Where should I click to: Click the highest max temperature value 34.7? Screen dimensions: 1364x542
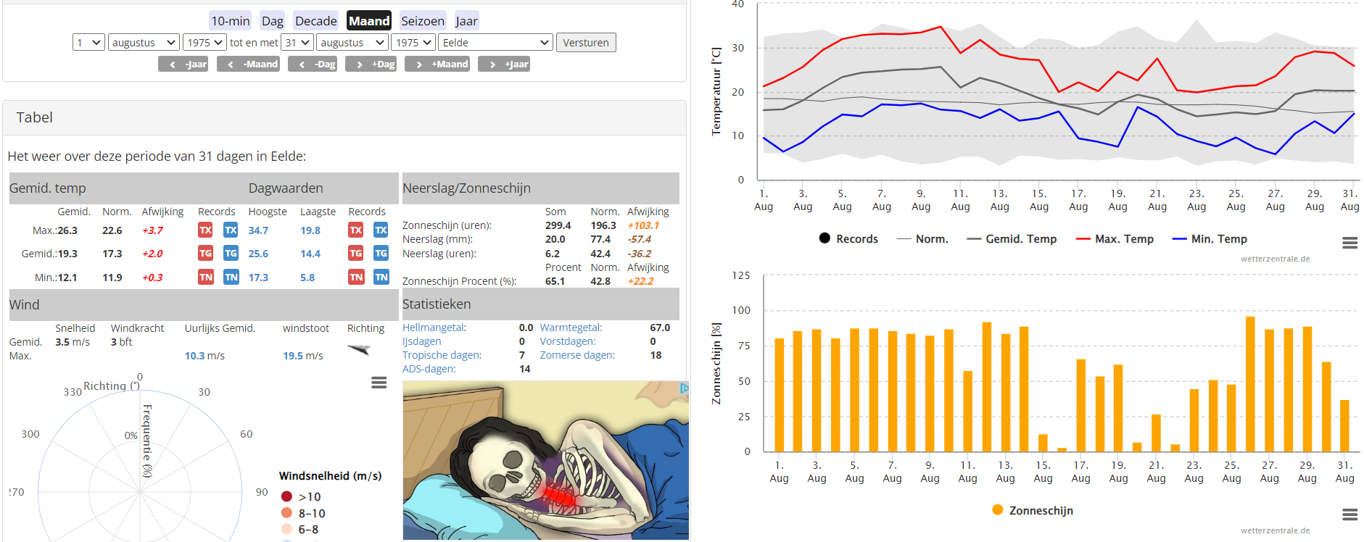click(258, 230)
